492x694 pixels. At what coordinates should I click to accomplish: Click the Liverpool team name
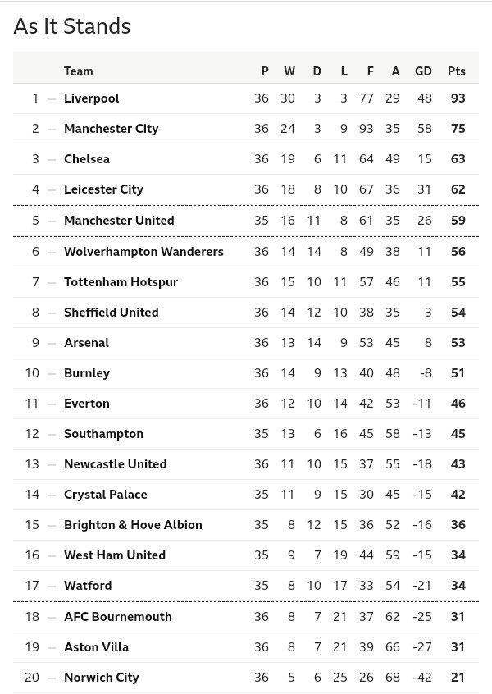click(x=92, y=98)
